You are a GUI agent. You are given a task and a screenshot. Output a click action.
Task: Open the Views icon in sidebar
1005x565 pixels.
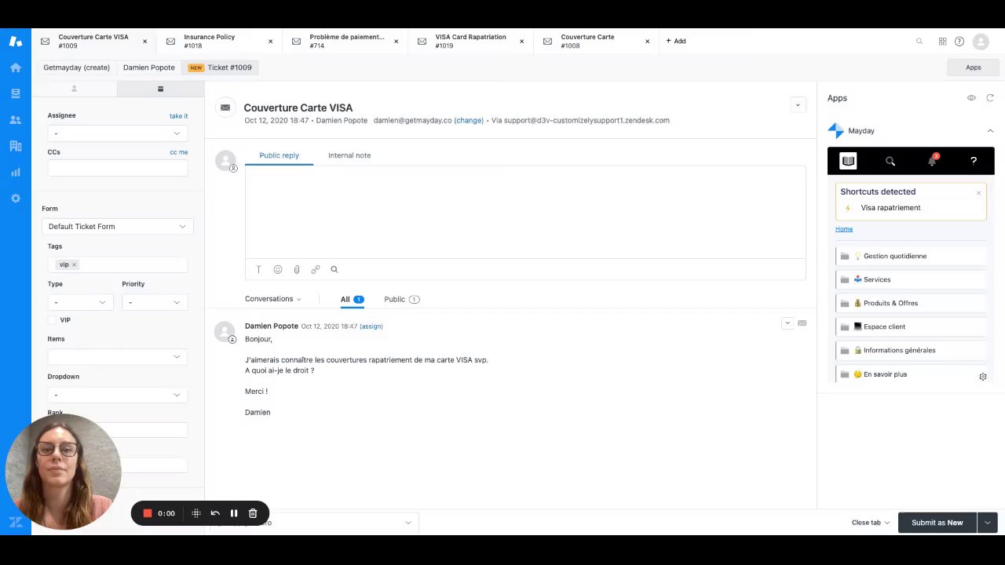coord(16,93)
